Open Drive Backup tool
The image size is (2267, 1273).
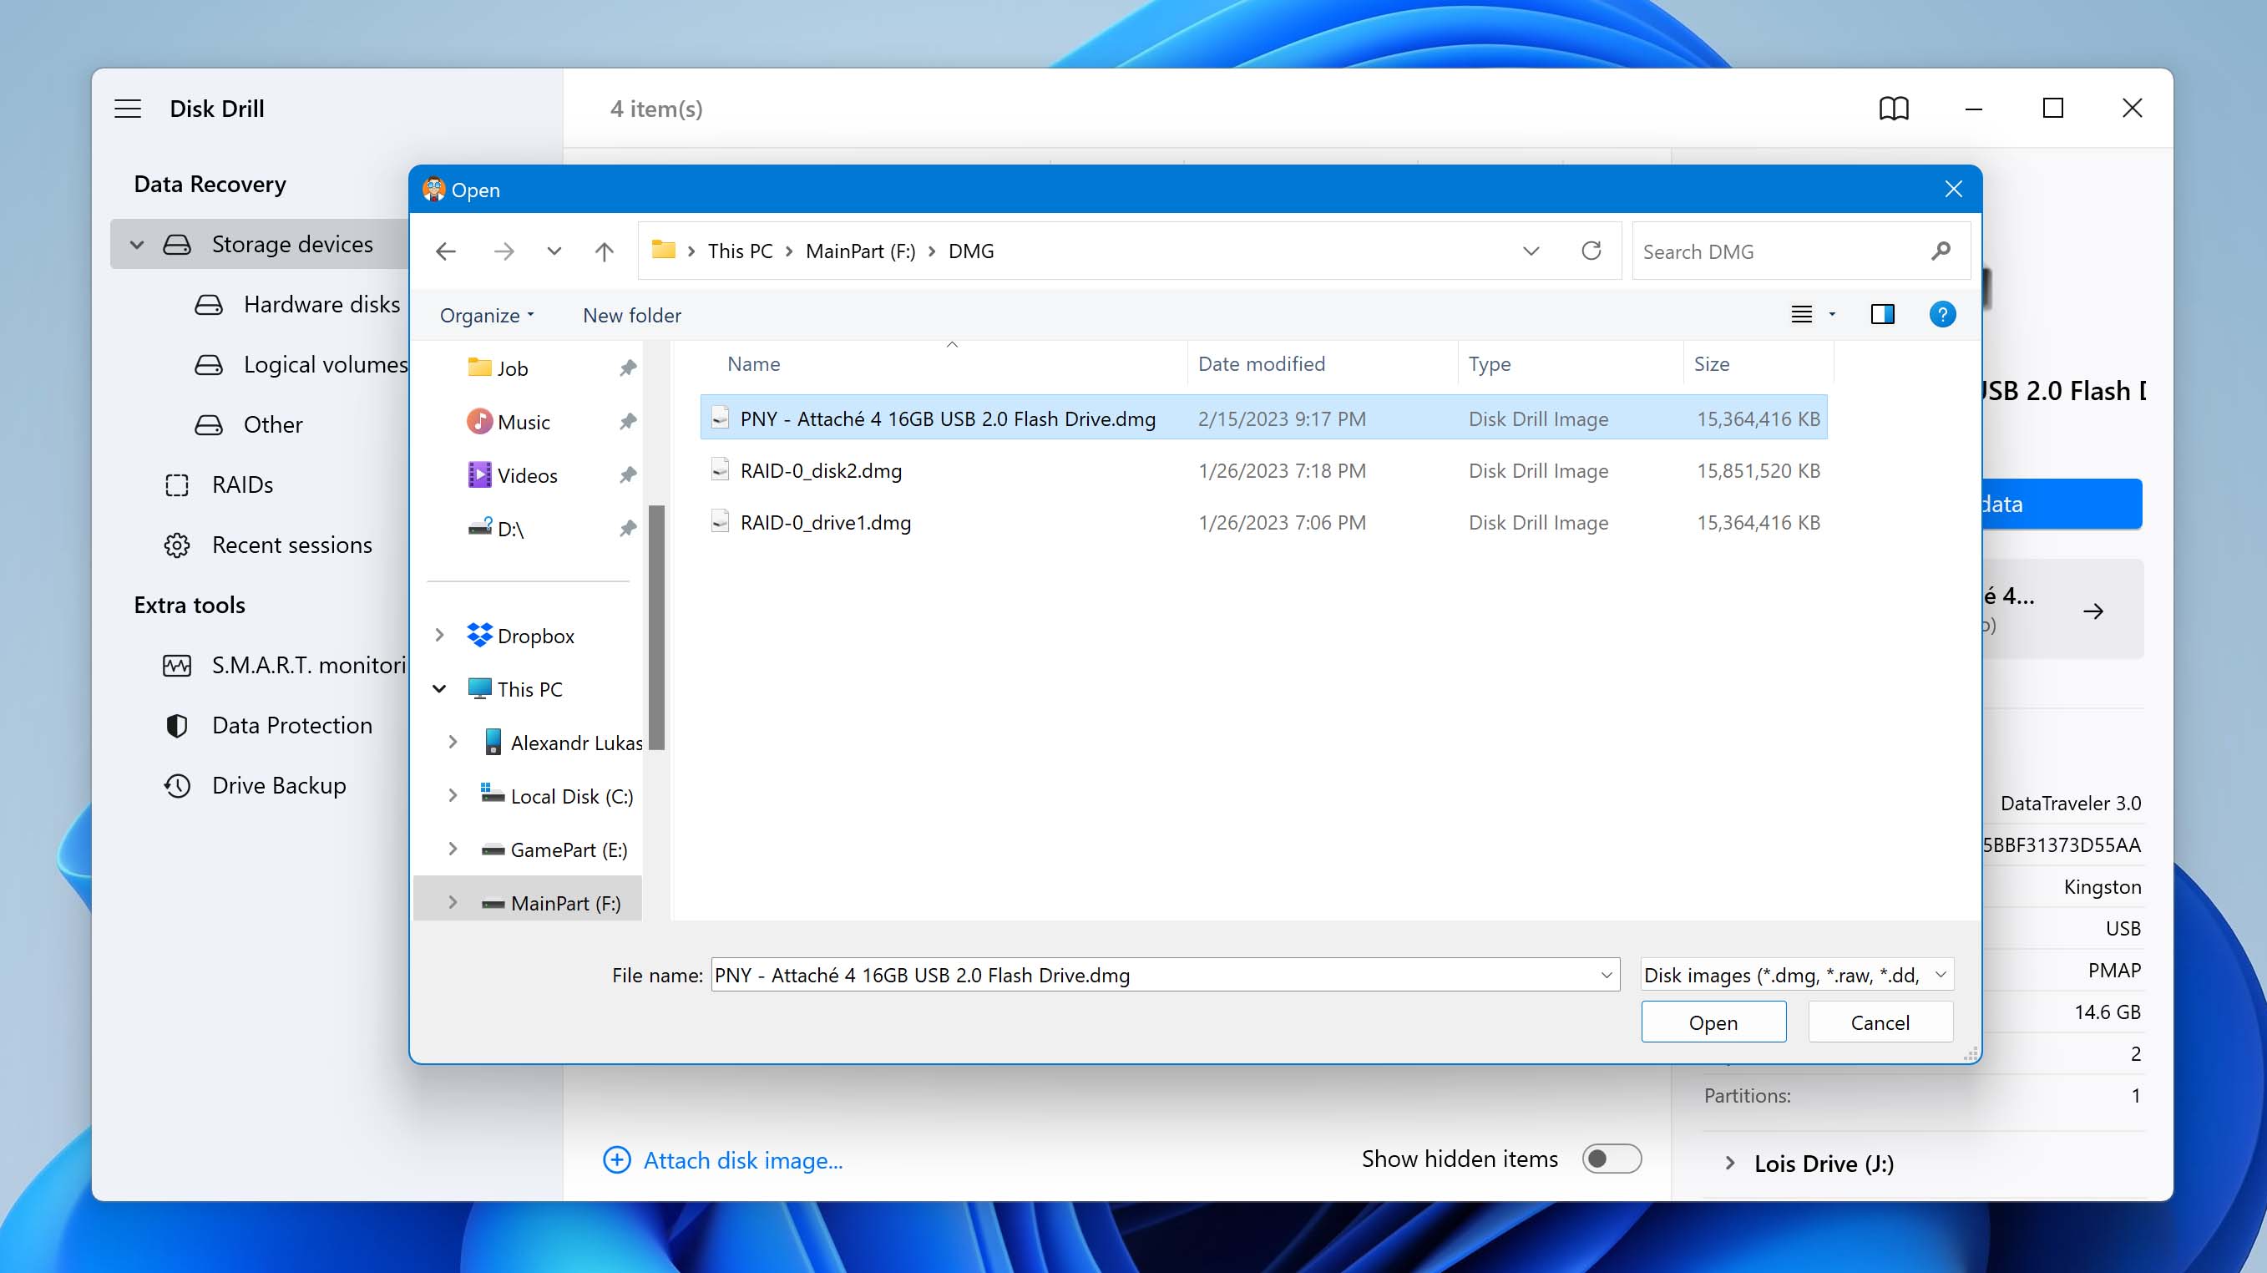(x=279, y=785)
